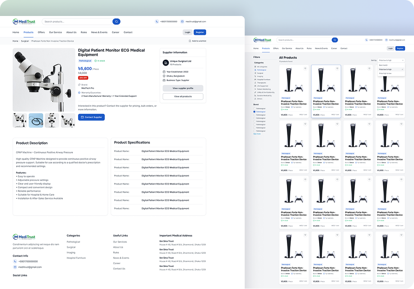The width and height of the screenshot is (414, 289).
Task: Click Surgical link in the breadcrumb
Action: pos(25,41)
